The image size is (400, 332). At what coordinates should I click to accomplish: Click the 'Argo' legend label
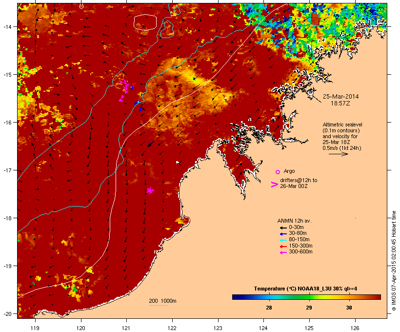[289, 171]
